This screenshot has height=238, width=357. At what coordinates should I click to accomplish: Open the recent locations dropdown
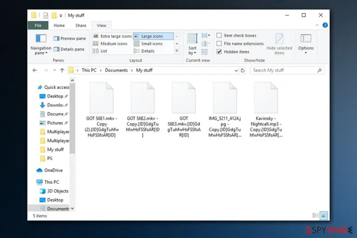click(54, 70)
